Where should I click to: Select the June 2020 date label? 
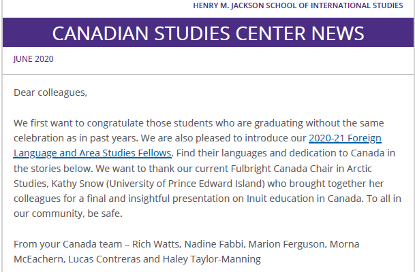[x=33, y=59]
